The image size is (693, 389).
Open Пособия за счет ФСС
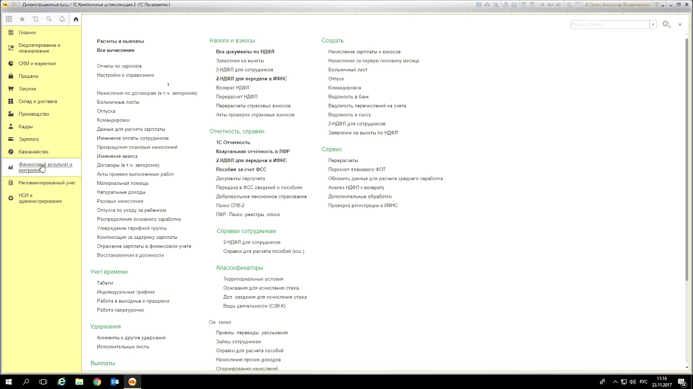click(x=241, y=170)
